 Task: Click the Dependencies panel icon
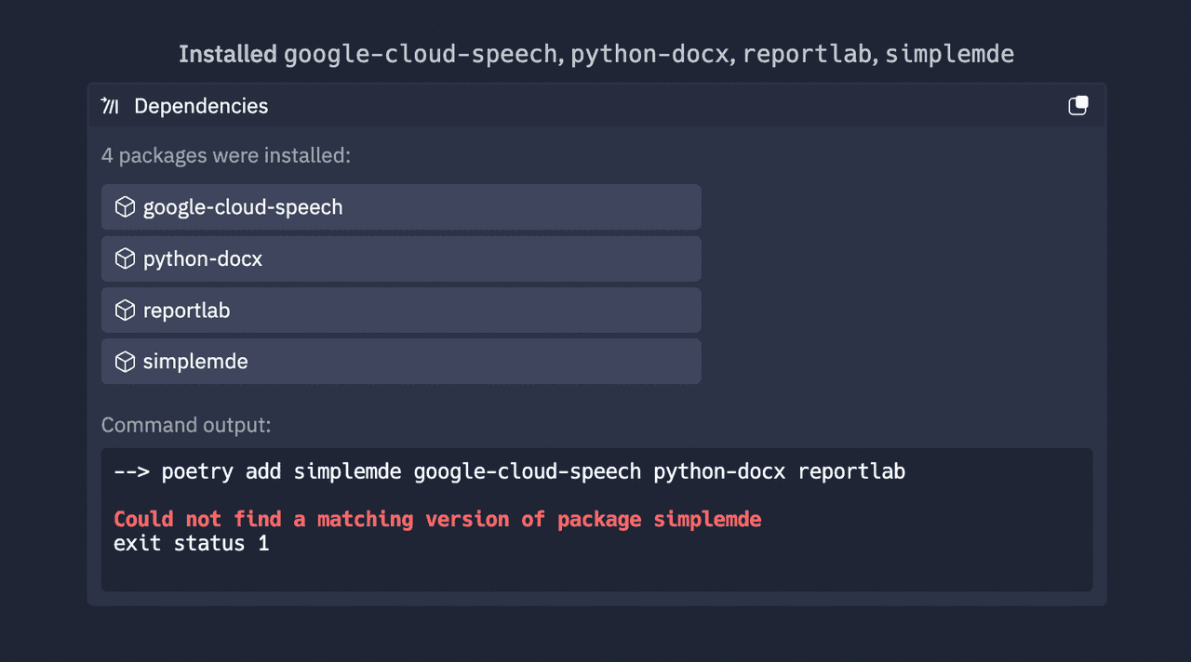tap(111, 106)
